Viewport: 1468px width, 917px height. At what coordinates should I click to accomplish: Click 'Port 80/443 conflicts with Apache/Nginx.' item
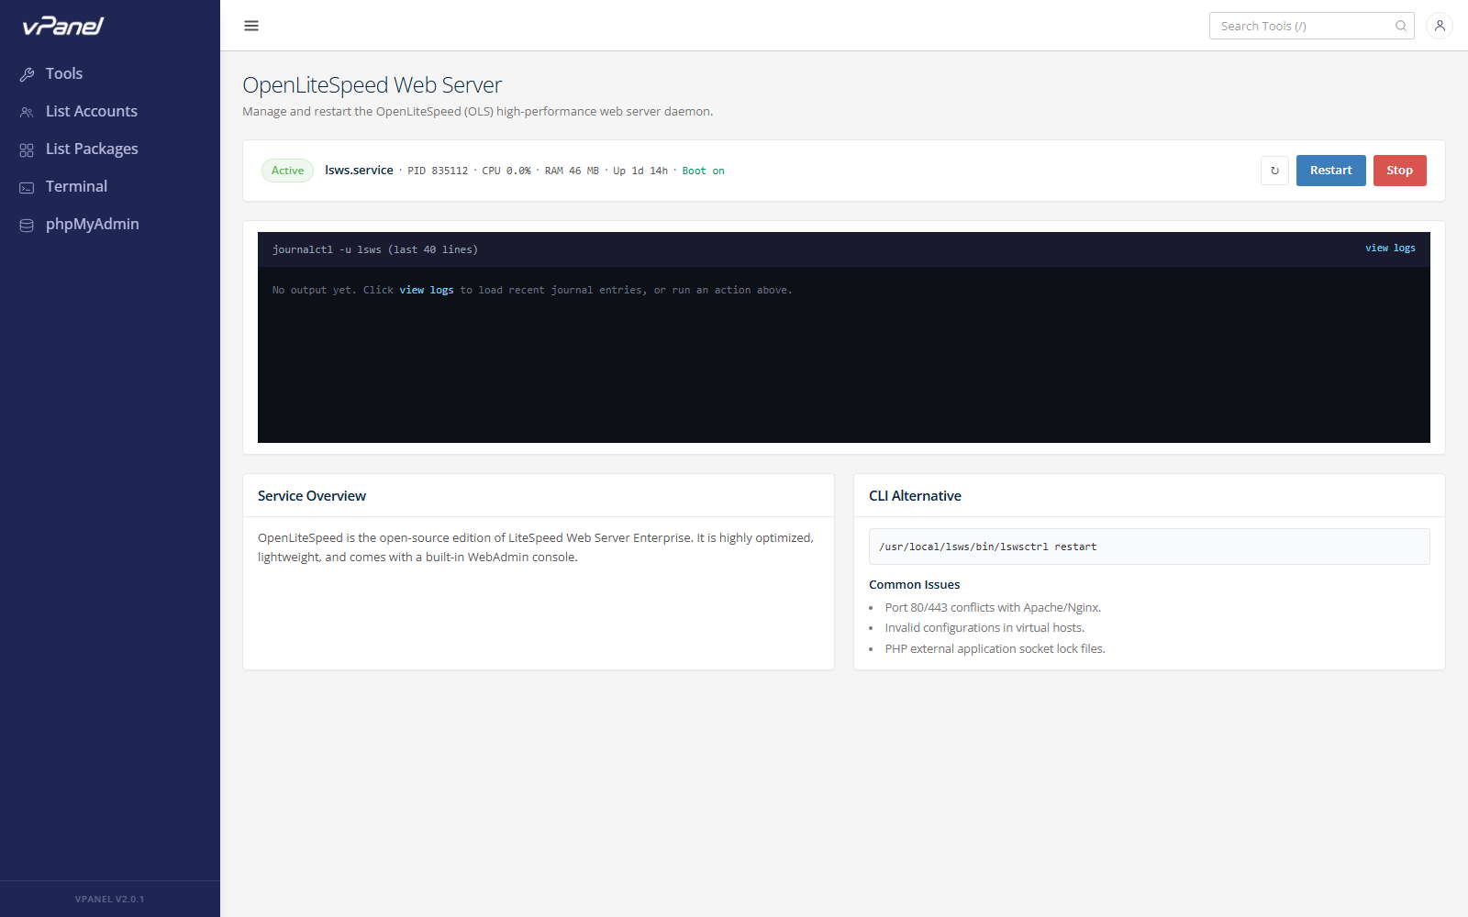click(x=993, y=607)
